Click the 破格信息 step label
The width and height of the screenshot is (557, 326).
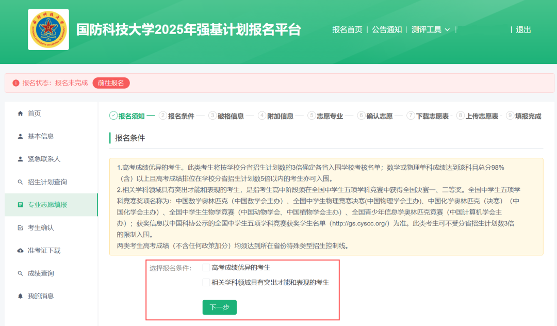coord(231,116)
